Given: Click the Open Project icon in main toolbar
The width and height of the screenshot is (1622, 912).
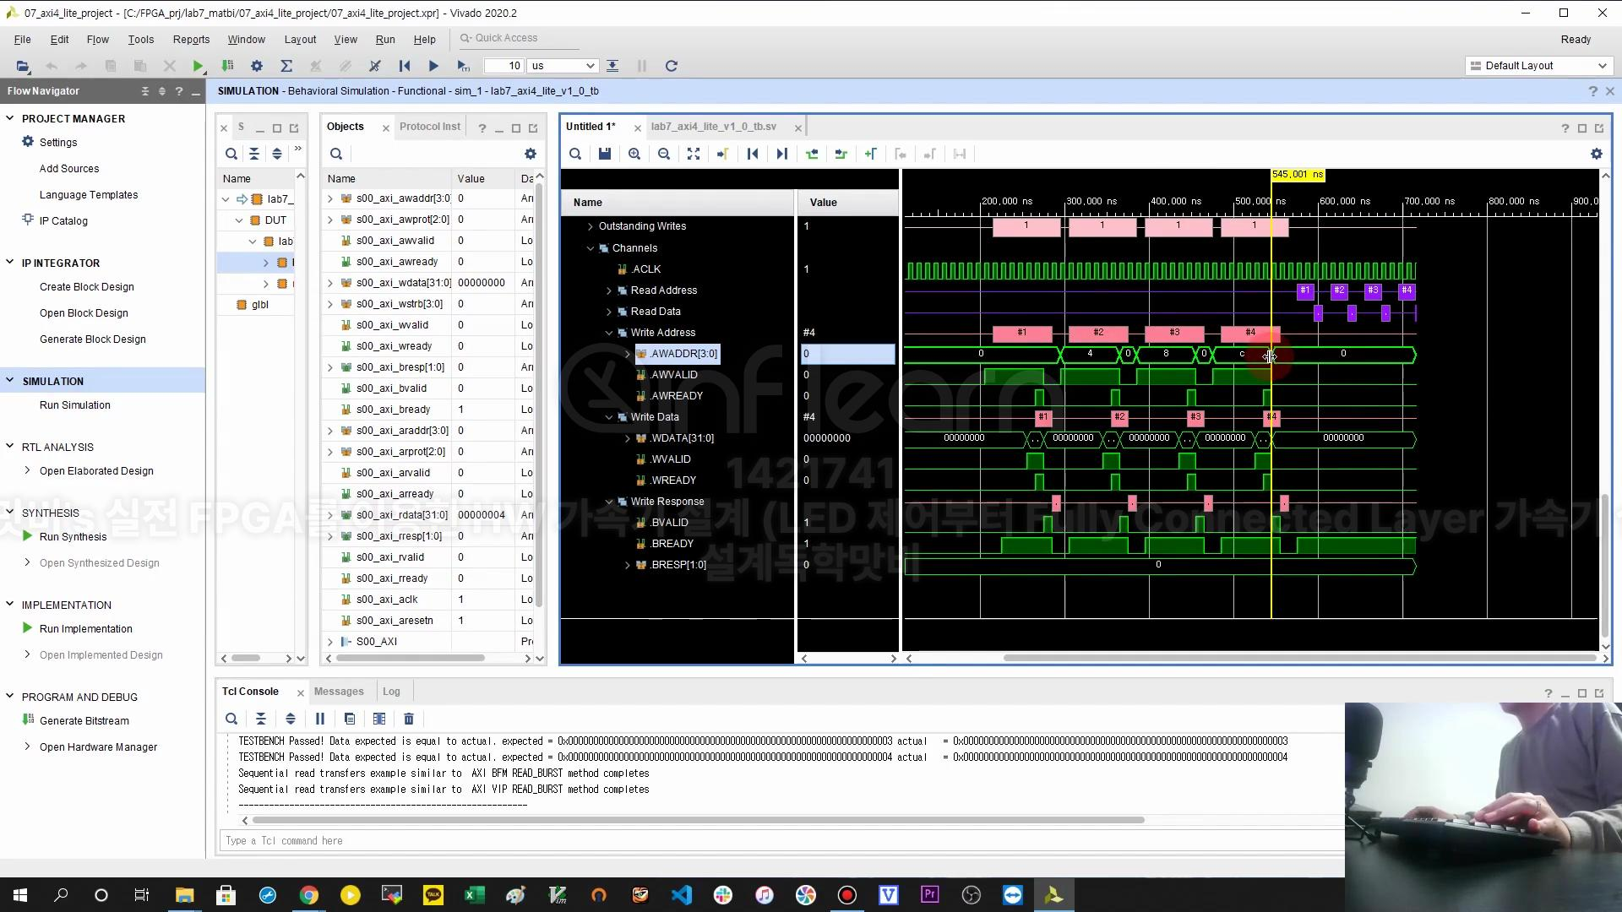Looking at the screenshot, I should coord(23,66).
